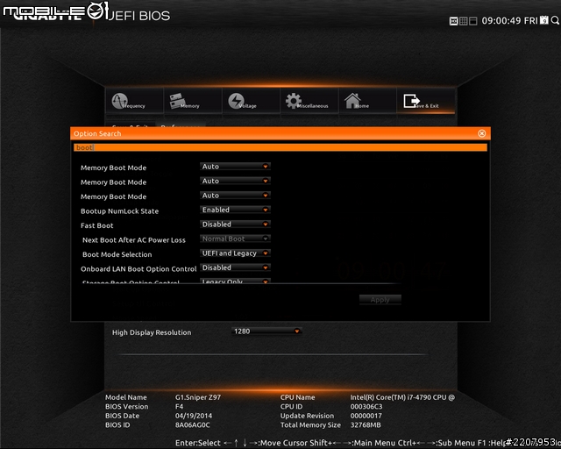Click the model name G1.Sniper Z97
Image resolution: width=561 pixels, height=449 pixels.
click(x=198, y=397)
